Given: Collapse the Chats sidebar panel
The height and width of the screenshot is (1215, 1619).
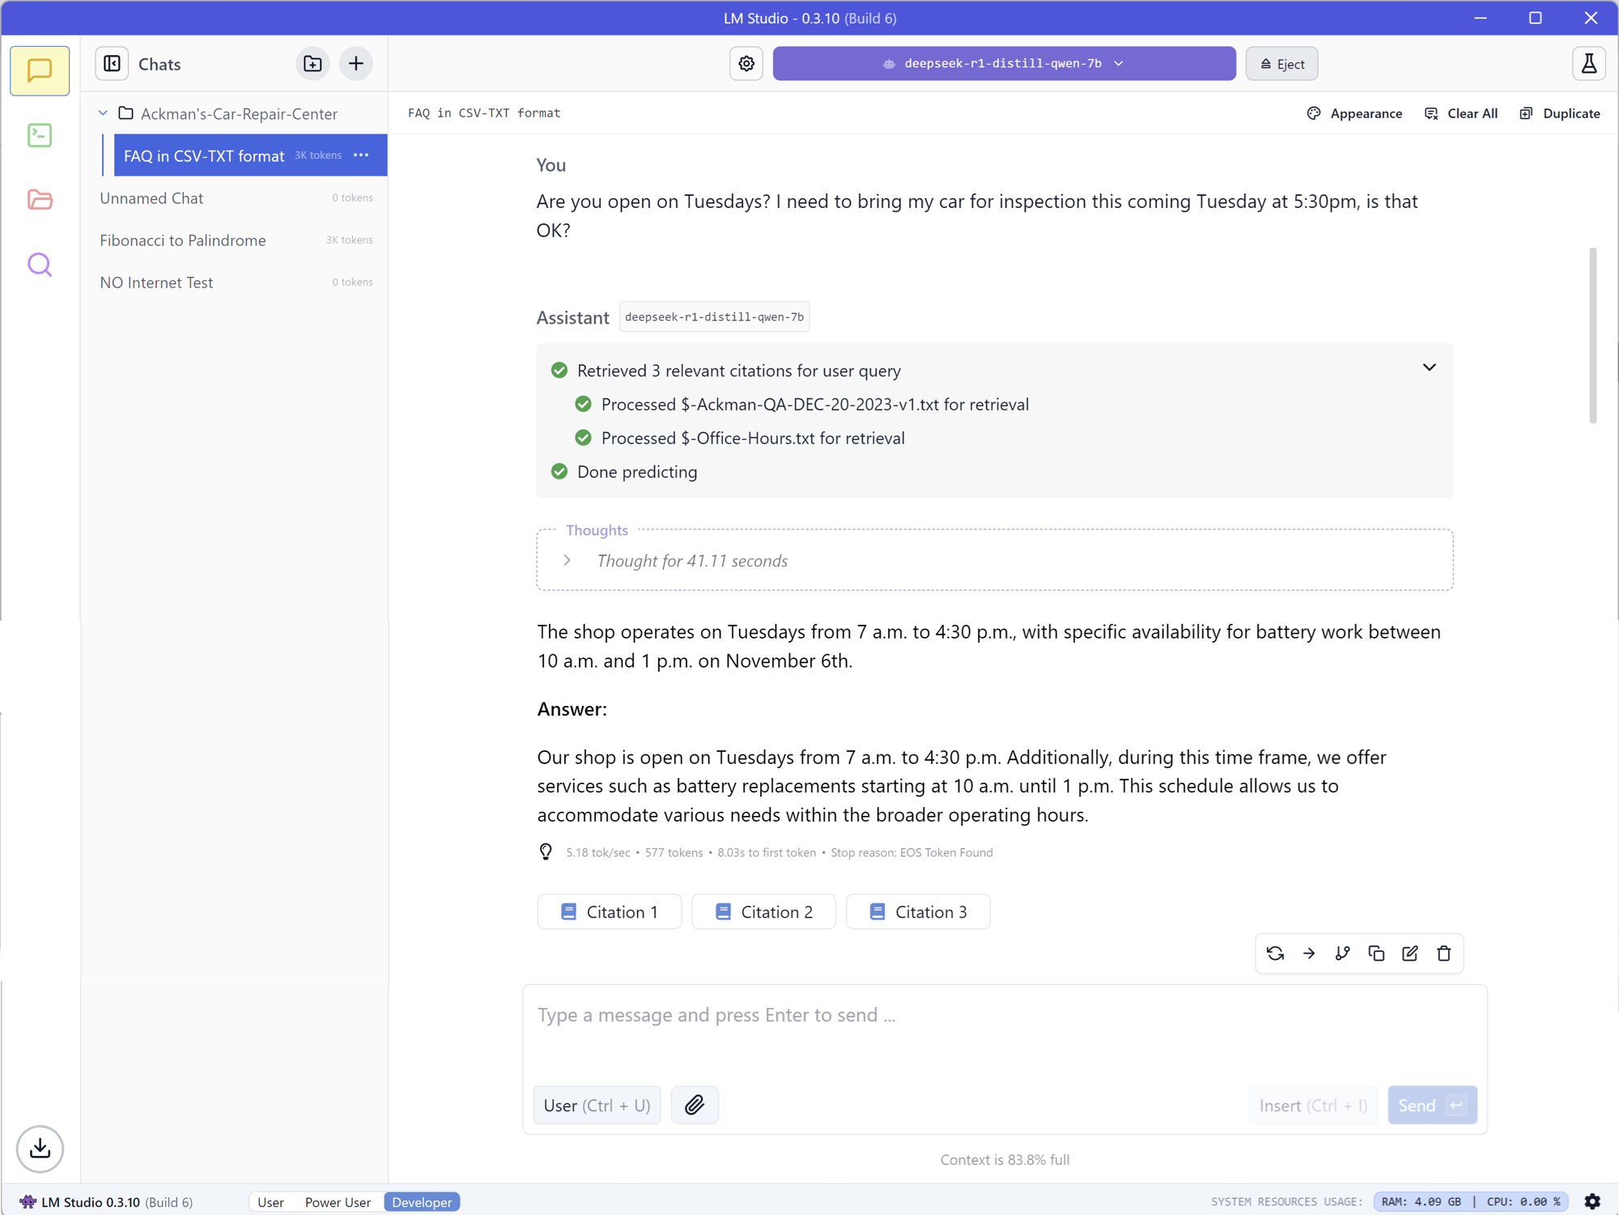Looking at the screenshot, I should coord(113,63).
